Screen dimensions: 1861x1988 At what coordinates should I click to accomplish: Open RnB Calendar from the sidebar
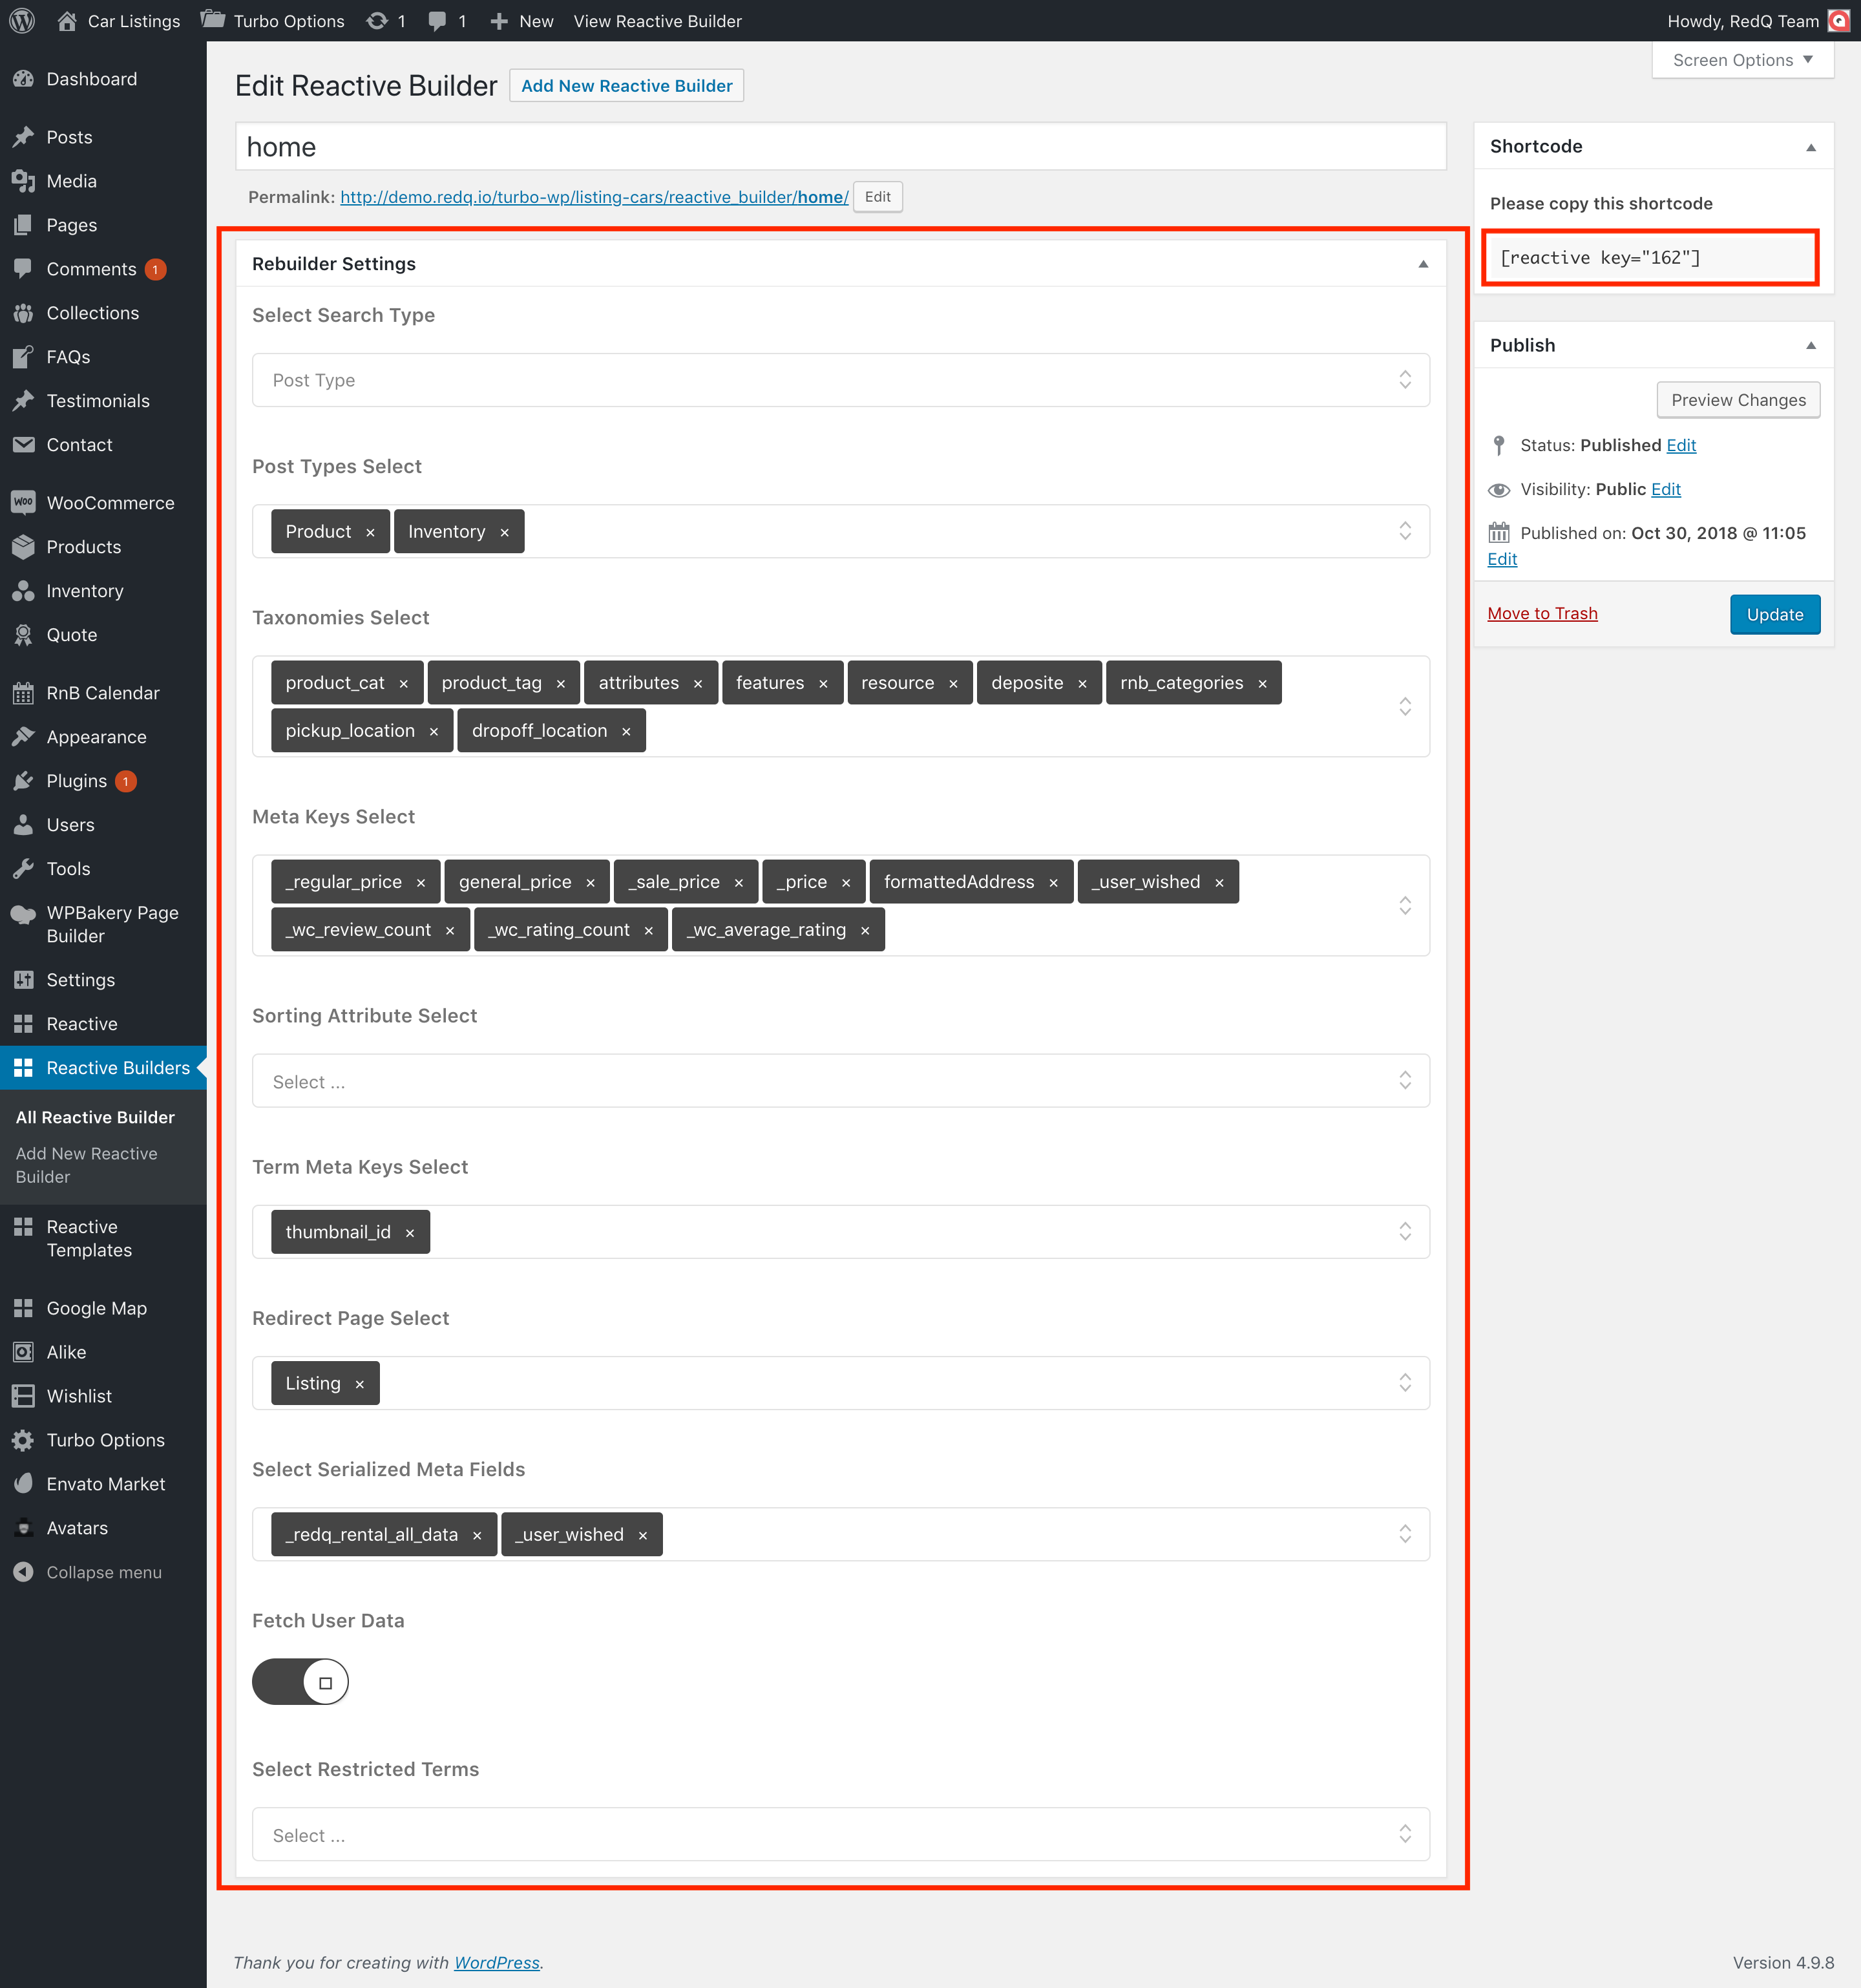102,693
